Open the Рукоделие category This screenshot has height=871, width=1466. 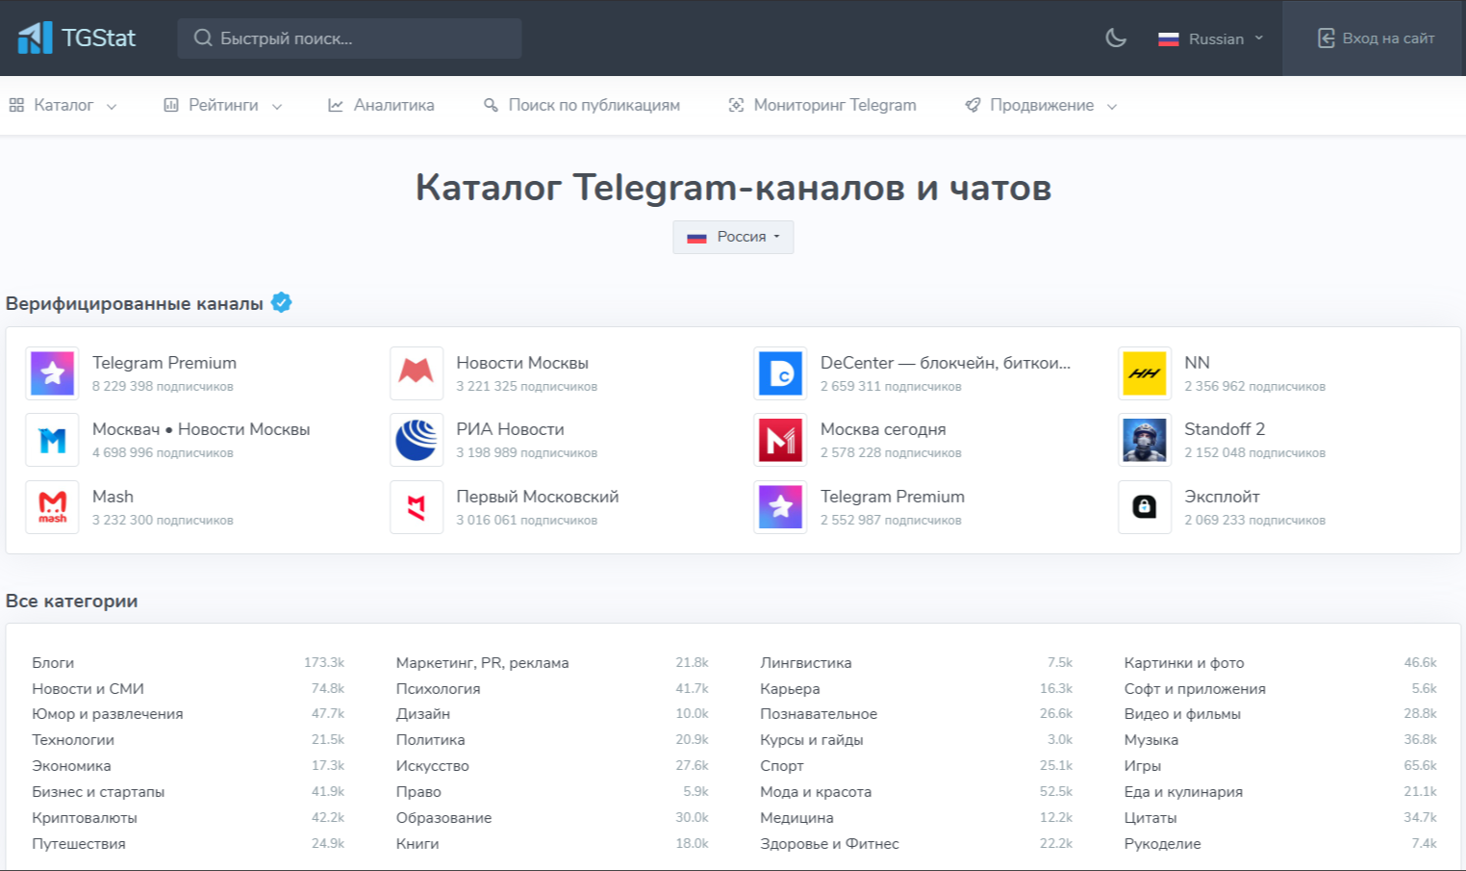(1162, 844)
